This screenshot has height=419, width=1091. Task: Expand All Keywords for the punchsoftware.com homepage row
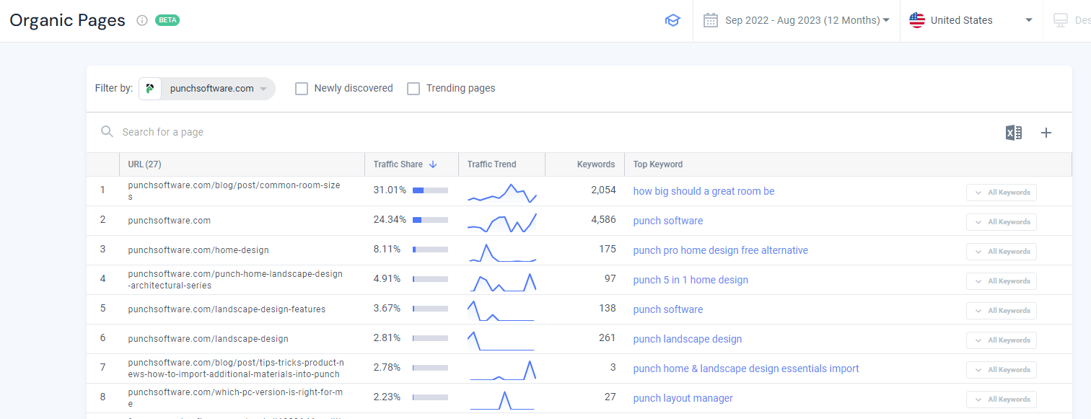tap(1002, 222)
